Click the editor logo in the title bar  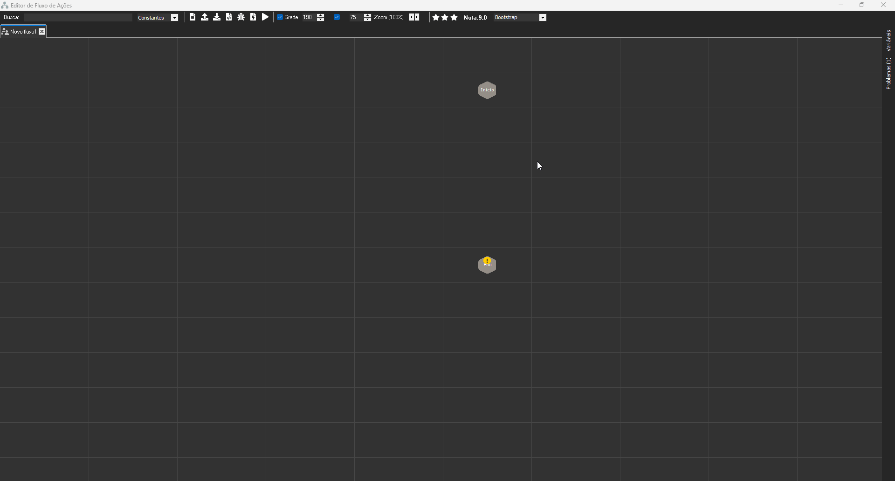click(x=5, y=5)
